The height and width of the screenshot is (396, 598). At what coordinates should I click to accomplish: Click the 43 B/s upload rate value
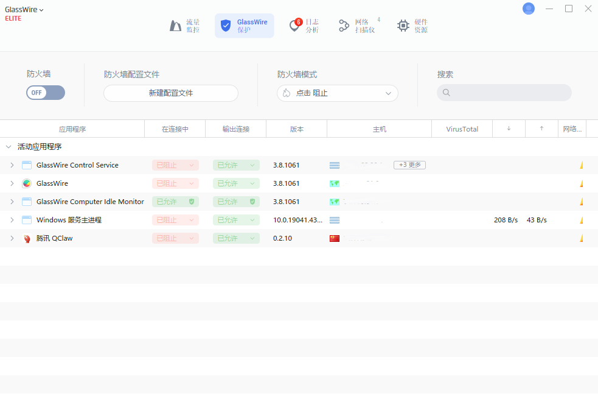[537, 220]
